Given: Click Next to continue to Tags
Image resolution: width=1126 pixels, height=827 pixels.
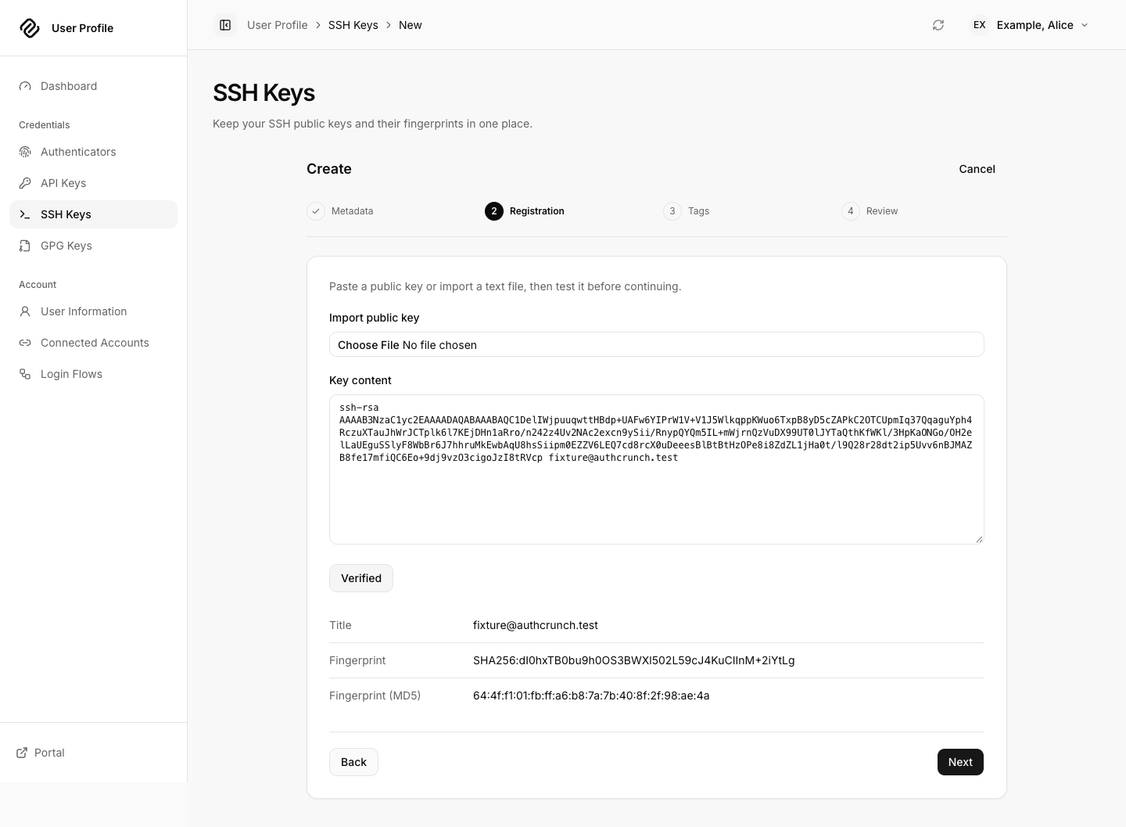Looking at the screenshot, I should tap(960, 762).
